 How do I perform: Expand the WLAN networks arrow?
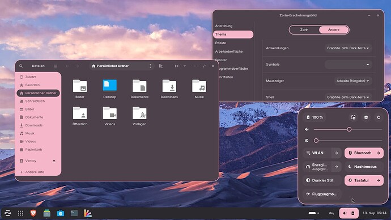[337, 153]
